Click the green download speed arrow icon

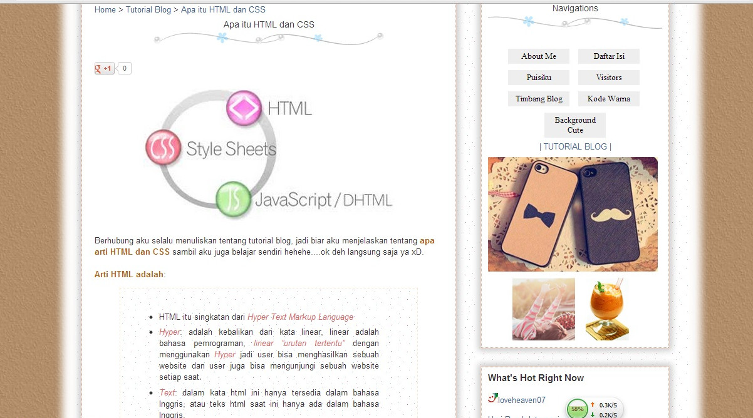pos(593,414)
